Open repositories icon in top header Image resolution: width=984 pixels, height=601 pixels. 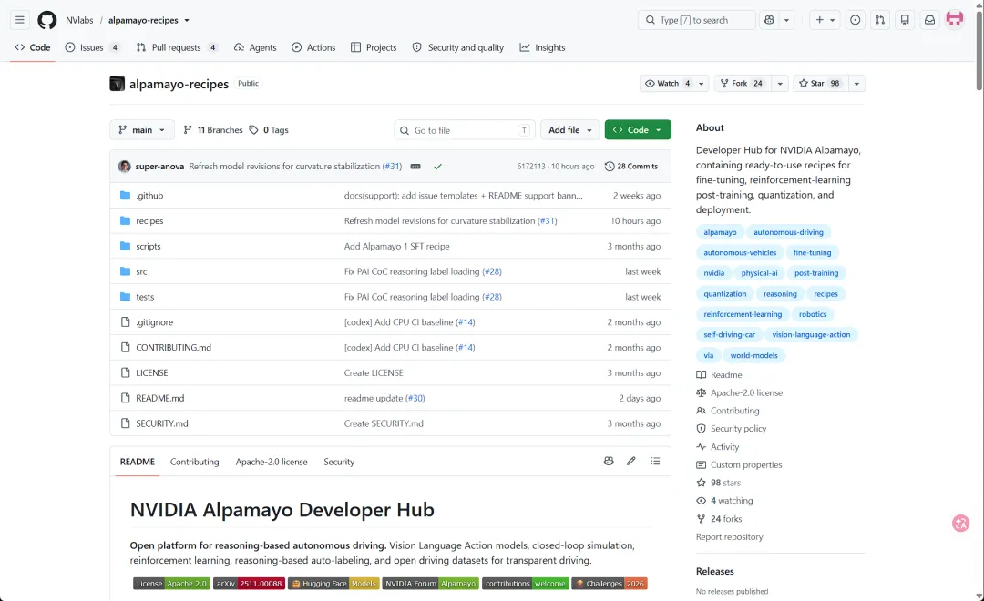(x=905, y=20)
